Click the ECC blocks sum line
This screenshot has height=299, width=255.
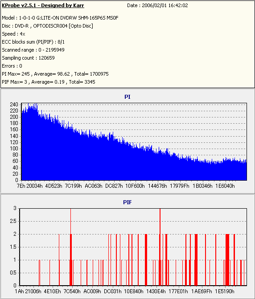(x=33, y=42)
